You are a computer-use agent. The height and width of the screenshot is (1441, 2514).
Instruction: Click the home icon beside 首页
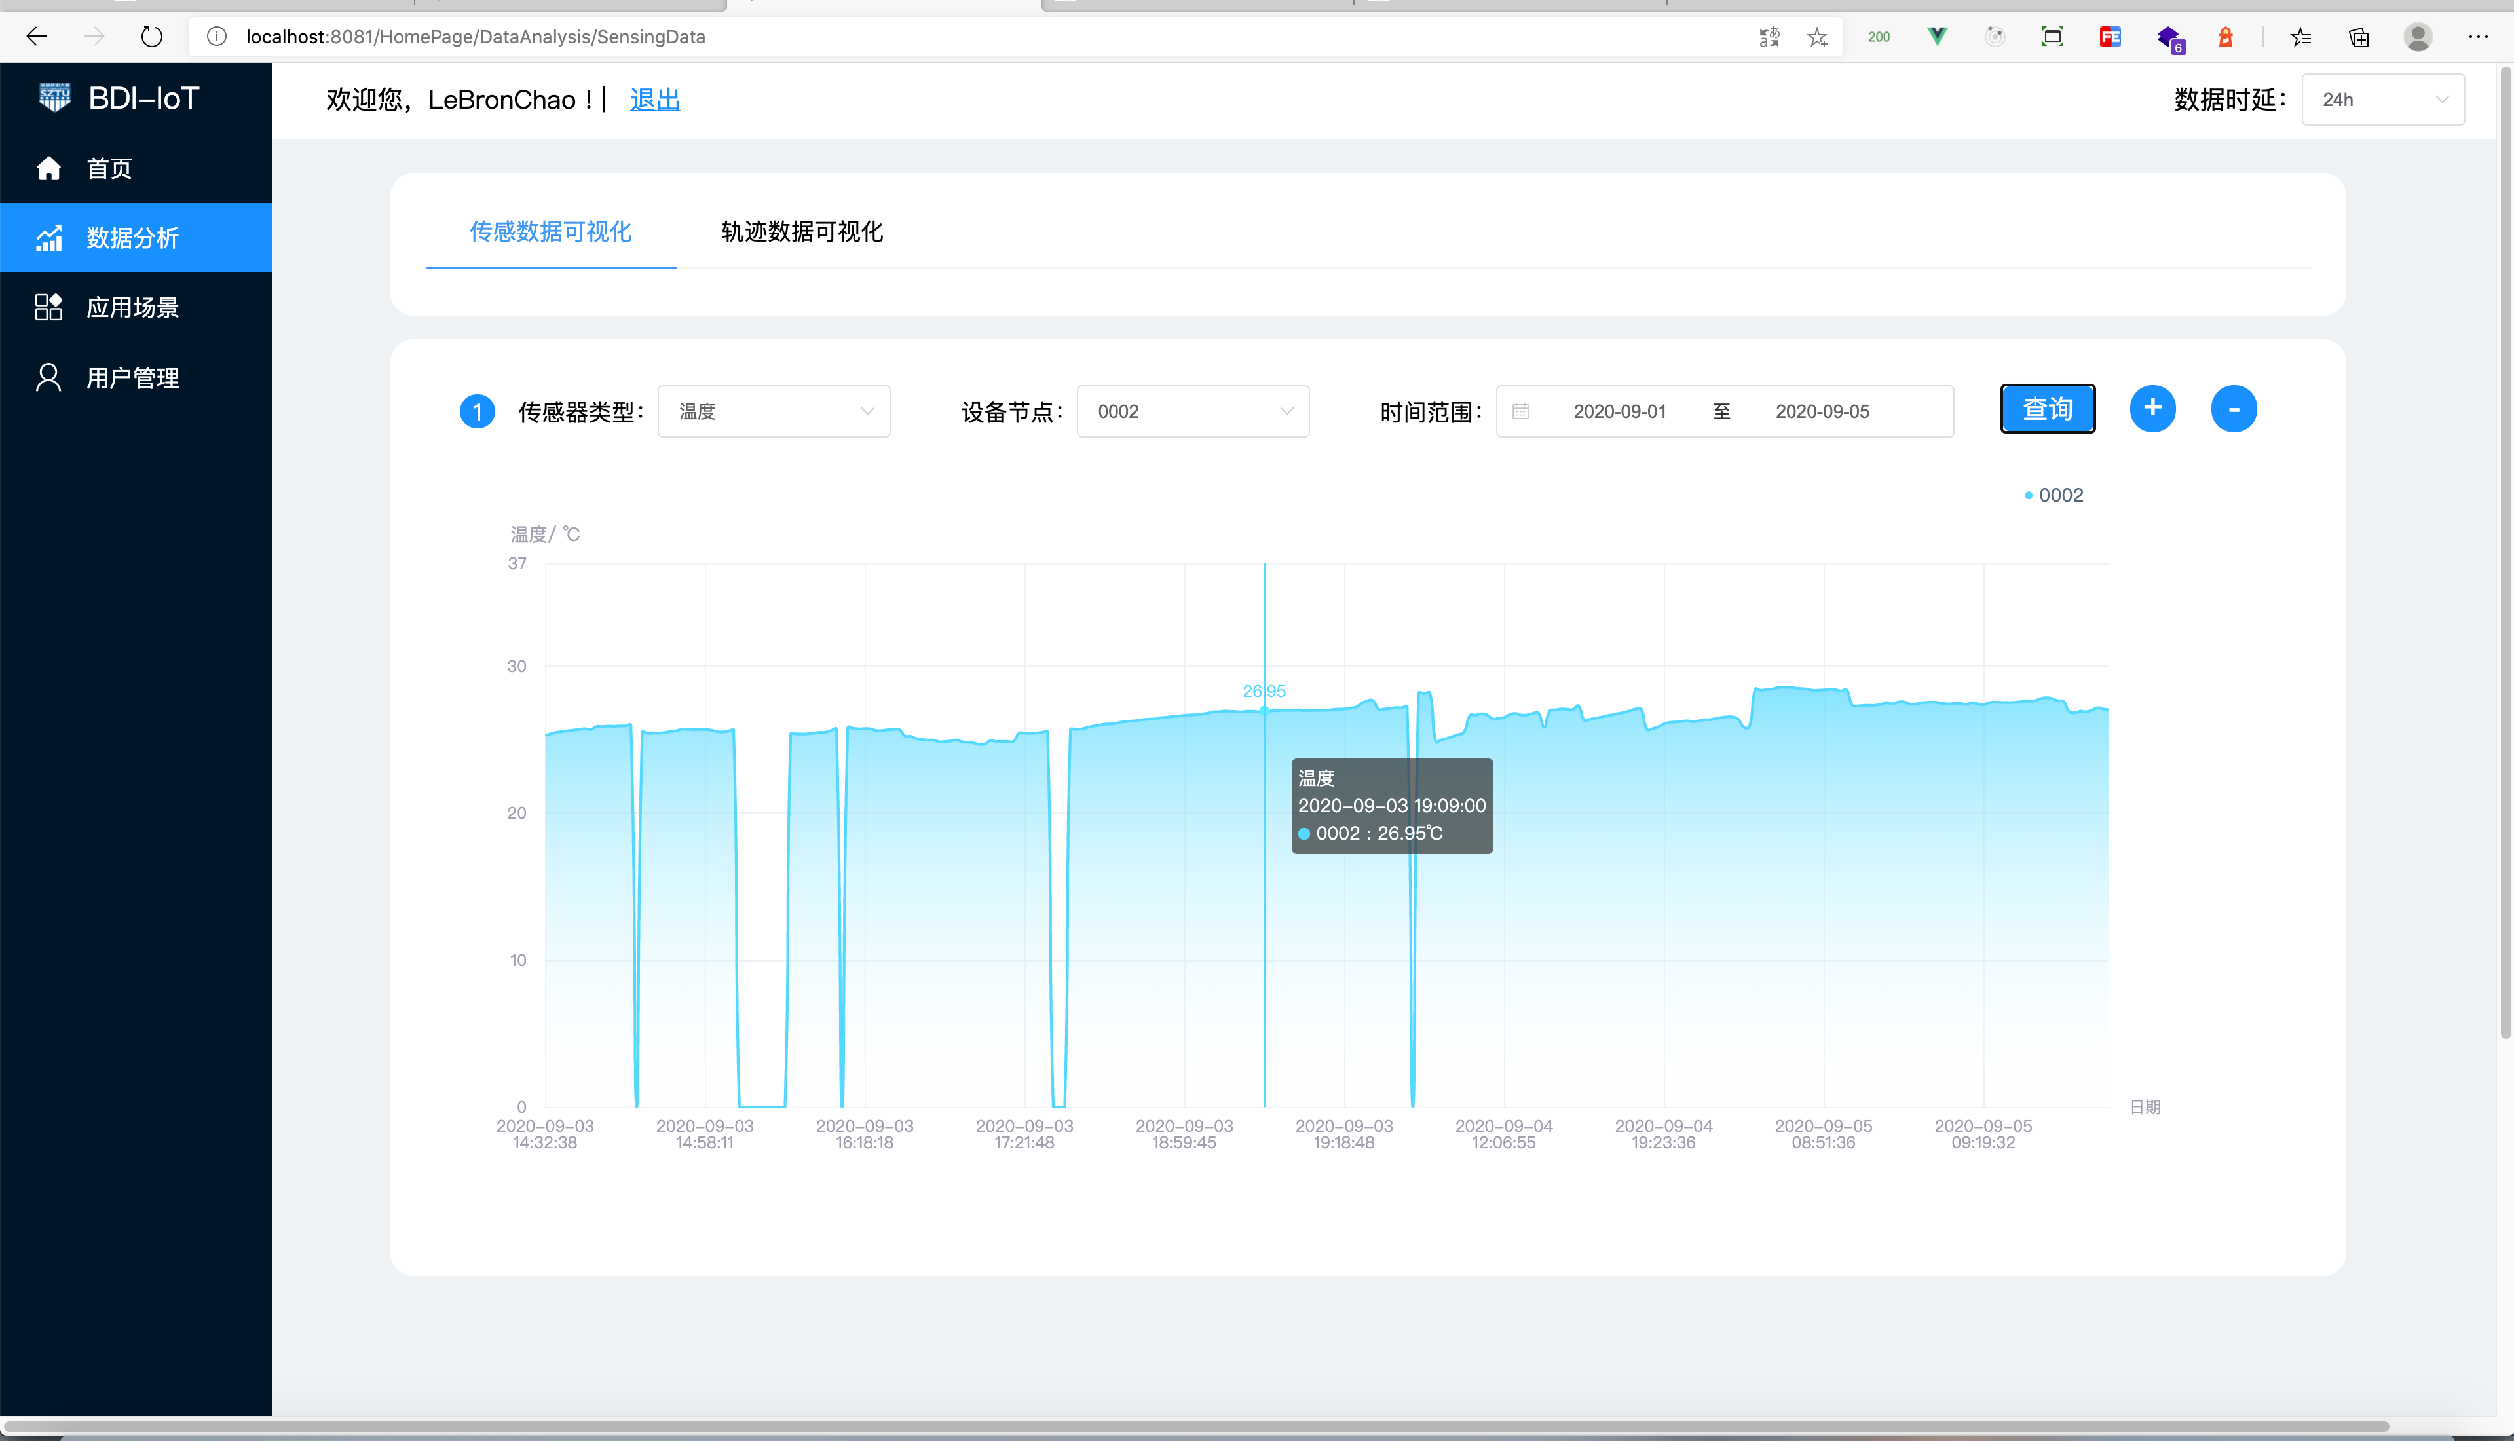pyautogui.click(x=48, y=168)
